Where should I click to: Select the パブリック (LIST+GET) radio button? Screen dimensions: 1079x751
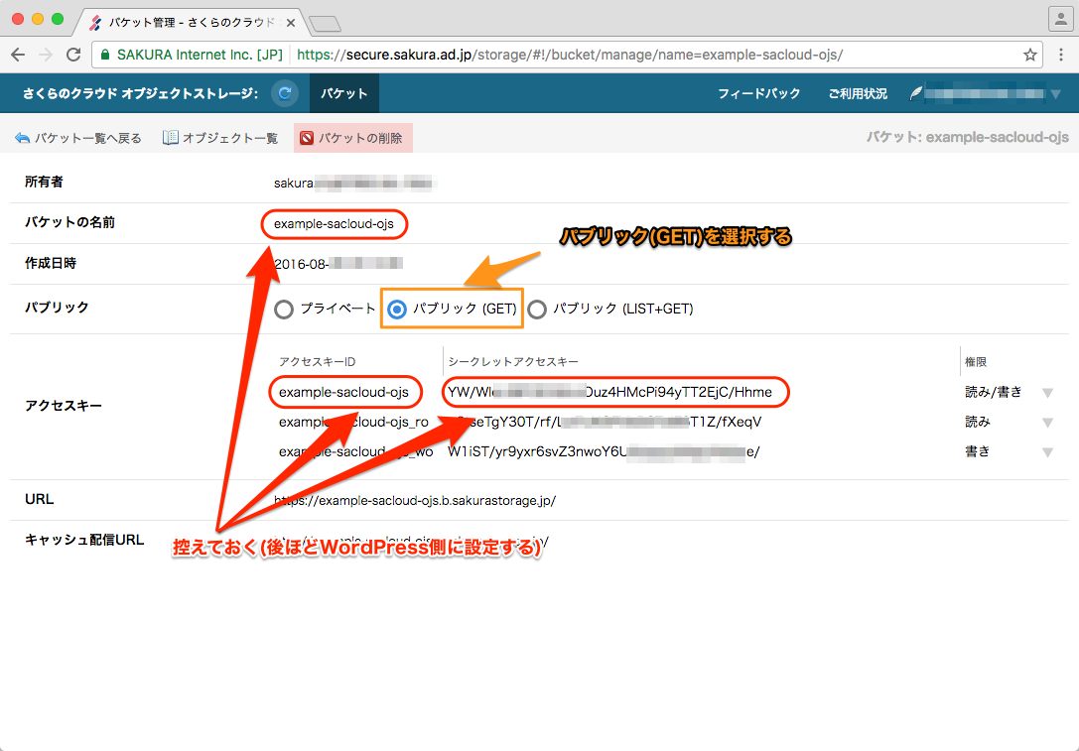pos(537,310)
